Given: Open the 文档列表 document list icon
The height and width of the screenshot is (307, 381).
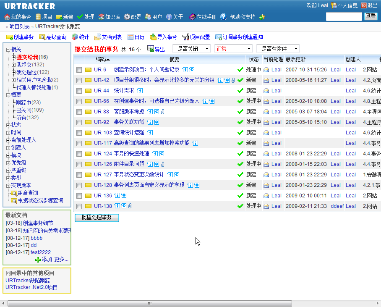Looking at the screenshot, I should point(97,37).
